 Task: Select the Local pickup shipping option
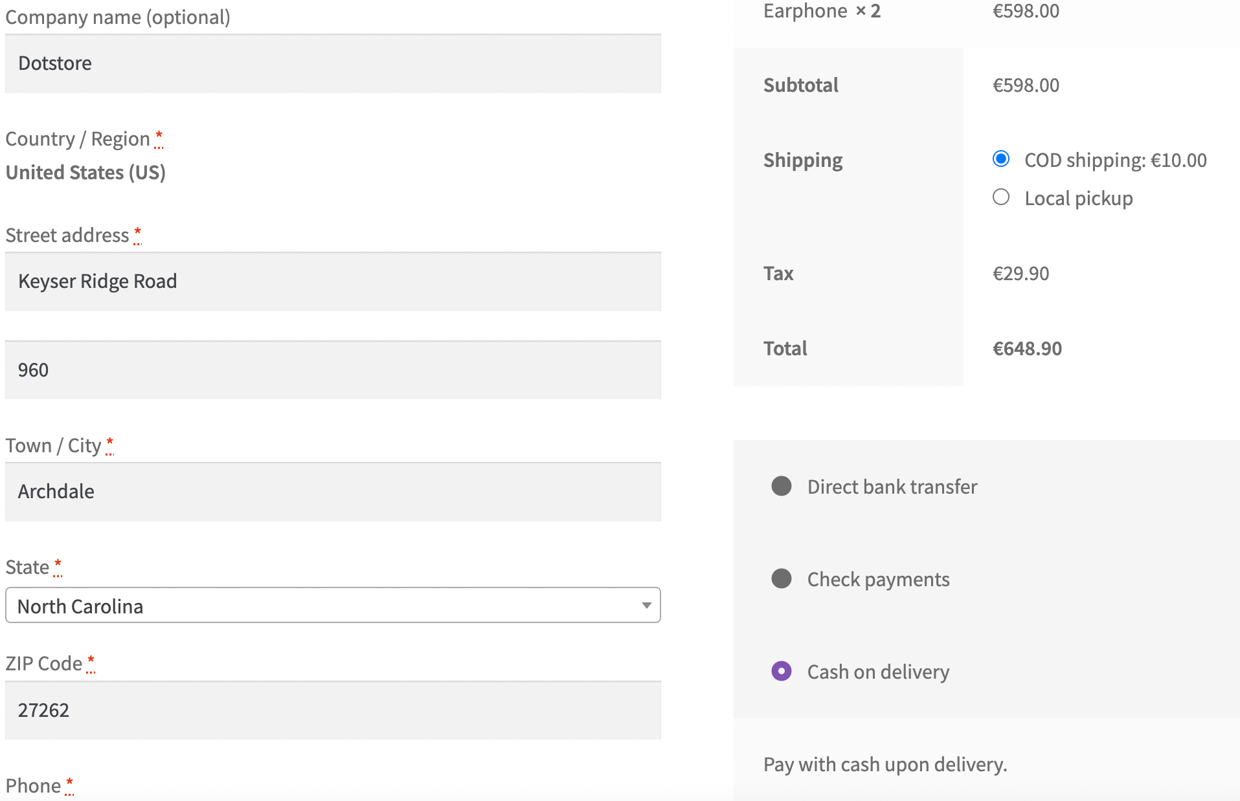[x=1000, y=197]
